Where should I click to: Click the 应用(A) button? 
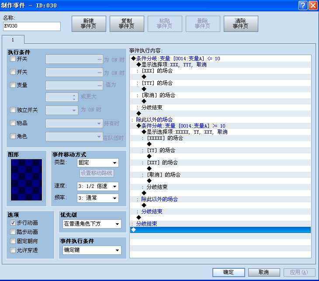[x=299, y=272]
